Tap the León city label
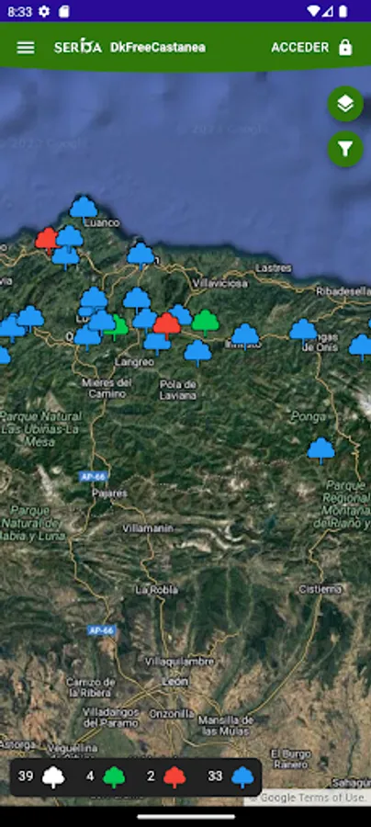Screen dimensions: 371x827 point(175,682)
